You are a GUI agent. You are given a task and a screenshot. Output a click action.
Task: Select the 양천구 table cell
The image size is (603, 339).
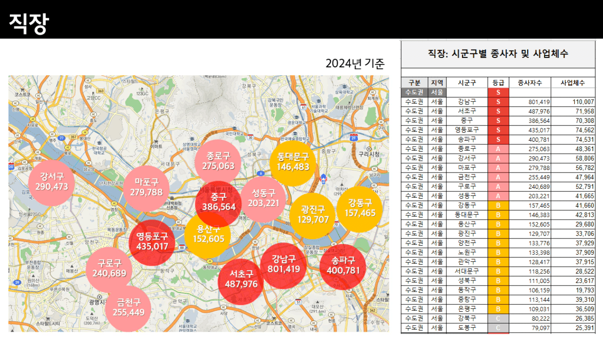[467, 243]
